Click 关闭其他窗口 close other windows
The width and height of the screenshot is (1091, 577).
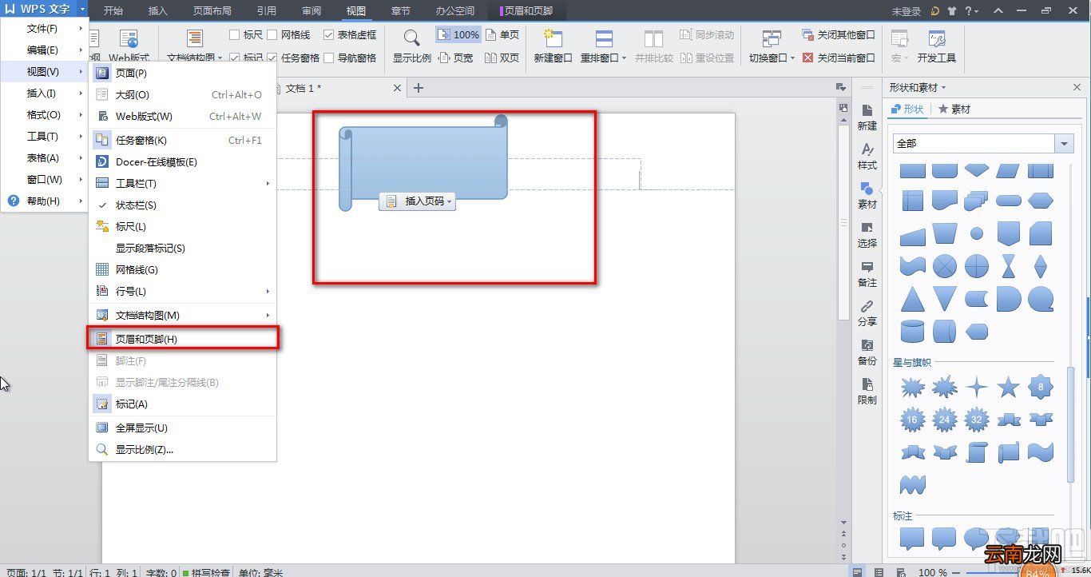(839, 35)
